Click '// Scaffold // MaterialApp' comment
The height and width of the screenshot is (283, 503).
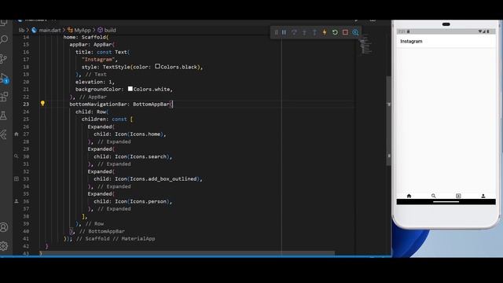116,239
